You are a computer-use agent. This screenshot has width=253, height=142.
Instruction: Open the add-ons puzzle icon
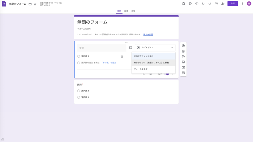[x=184, y=4]
